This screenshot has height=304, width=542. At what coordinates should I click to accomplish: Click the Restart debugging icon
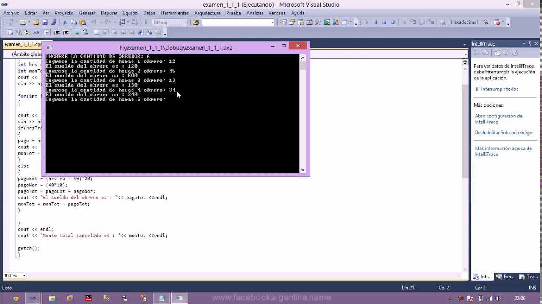click(393, 22)
